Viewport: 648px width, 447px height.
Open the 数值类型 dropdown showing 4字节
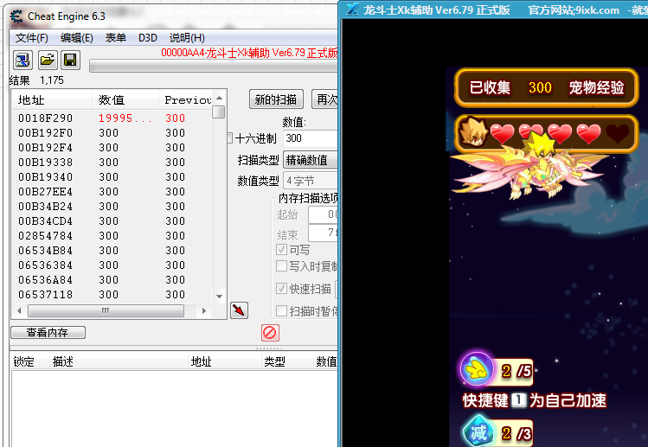311,181
